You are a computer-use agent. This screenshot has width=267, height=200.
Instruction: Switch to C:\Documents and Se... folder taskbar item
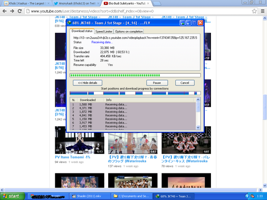pos(131,196)
